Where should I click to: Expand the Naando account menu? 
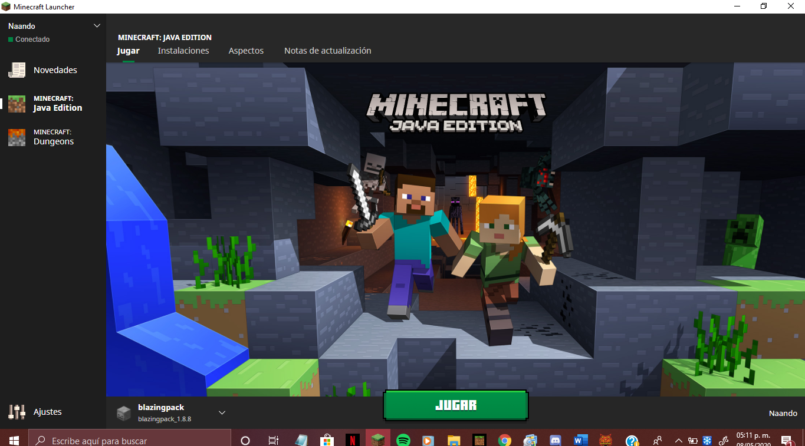[x=97, y=26]
